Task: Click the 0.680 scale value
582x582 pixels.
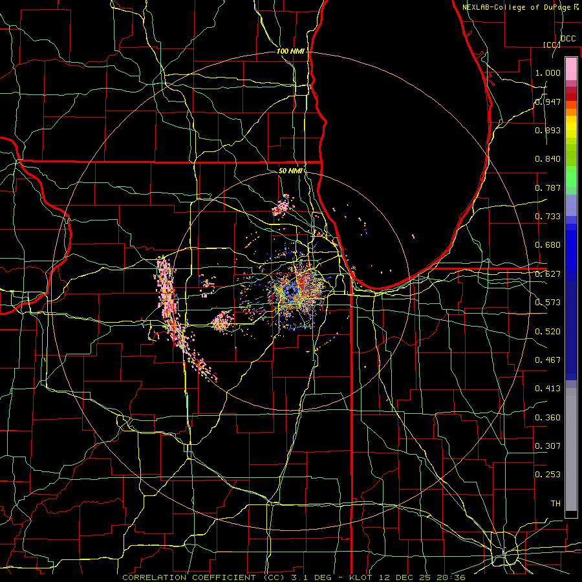Action: pyautogui.click(x=548, y=245)
